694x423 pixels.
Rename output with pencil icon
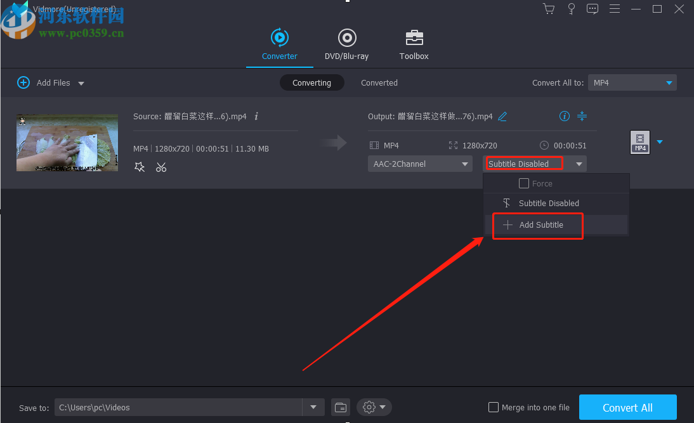[x=502, y=116]
